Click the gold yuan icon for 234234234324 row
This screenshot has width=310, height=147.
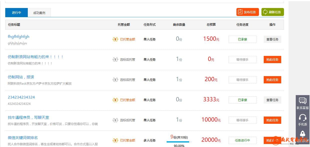point(115,100)
